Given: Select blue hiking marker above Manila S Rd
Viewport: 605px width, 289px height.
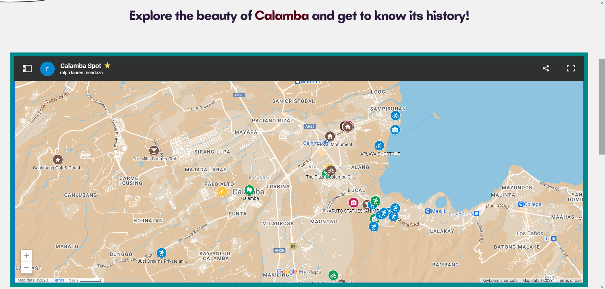Looking at the screenshot, I should pyautogui.click(x=395, y=208).
